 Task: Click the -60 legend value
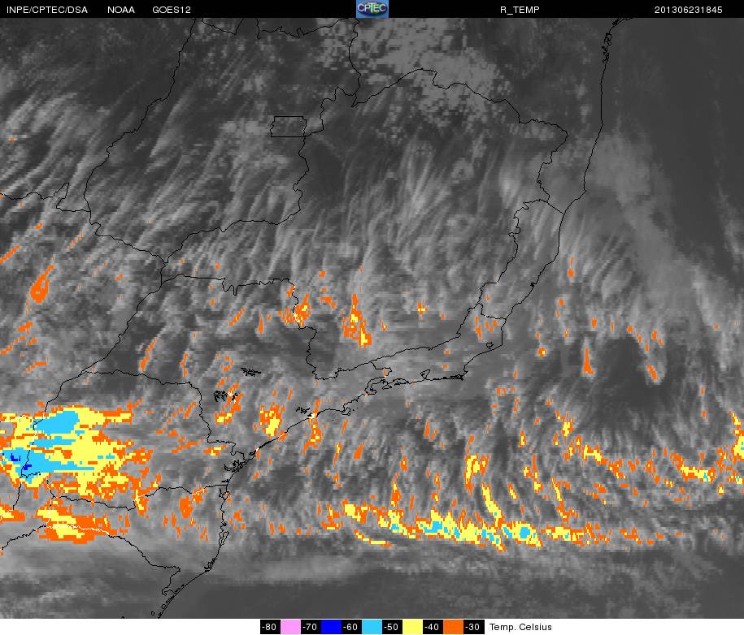351,627
